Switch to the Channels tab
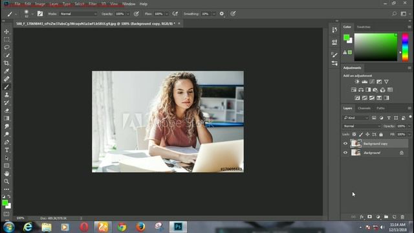This screenshot has width=414, height=233. click(x=364, y=108)
